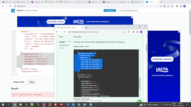Screen dimensions: 191x107
Task: Open More Developer Tools menu
Action: click(x=128, y=11)
